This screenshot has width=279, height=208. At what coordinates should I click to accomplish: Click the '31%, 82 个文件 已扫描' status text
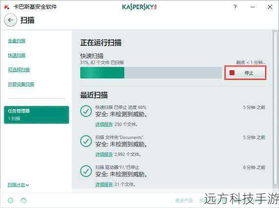(x=102, y=62)
